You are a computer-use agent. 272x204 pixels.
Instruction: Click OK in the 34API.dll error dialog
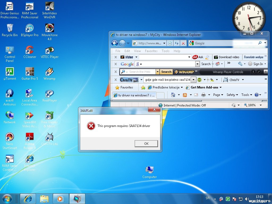[x=146, y=144]
